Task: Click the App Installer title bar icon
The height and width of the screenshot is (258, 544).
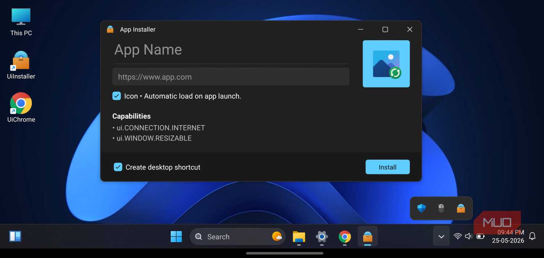Action: point(110,29)
